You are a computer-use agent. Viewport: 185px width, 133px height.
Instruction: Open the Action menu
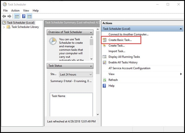[15, 11]
